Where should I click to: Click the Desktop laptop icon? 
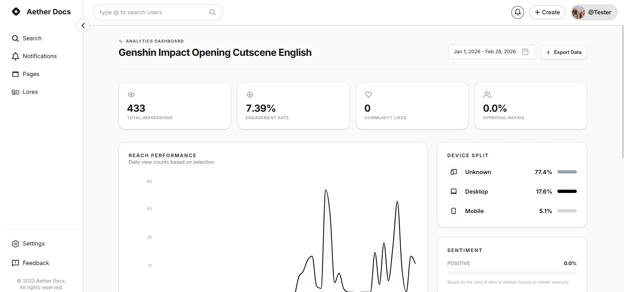coord(454,191)
